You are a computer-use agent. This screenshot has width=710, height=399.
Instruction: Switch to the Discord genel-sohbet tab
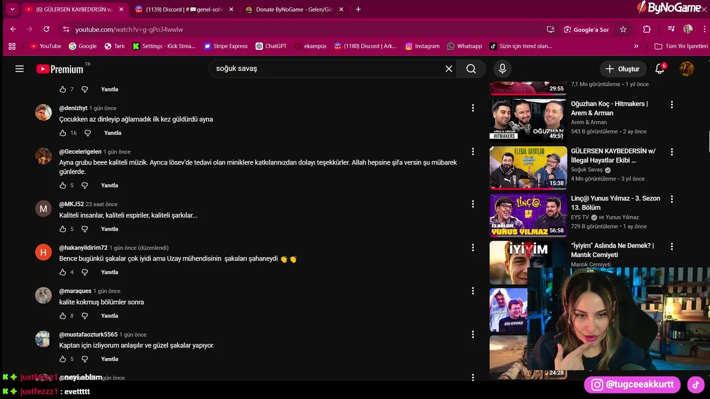[184, 9]
